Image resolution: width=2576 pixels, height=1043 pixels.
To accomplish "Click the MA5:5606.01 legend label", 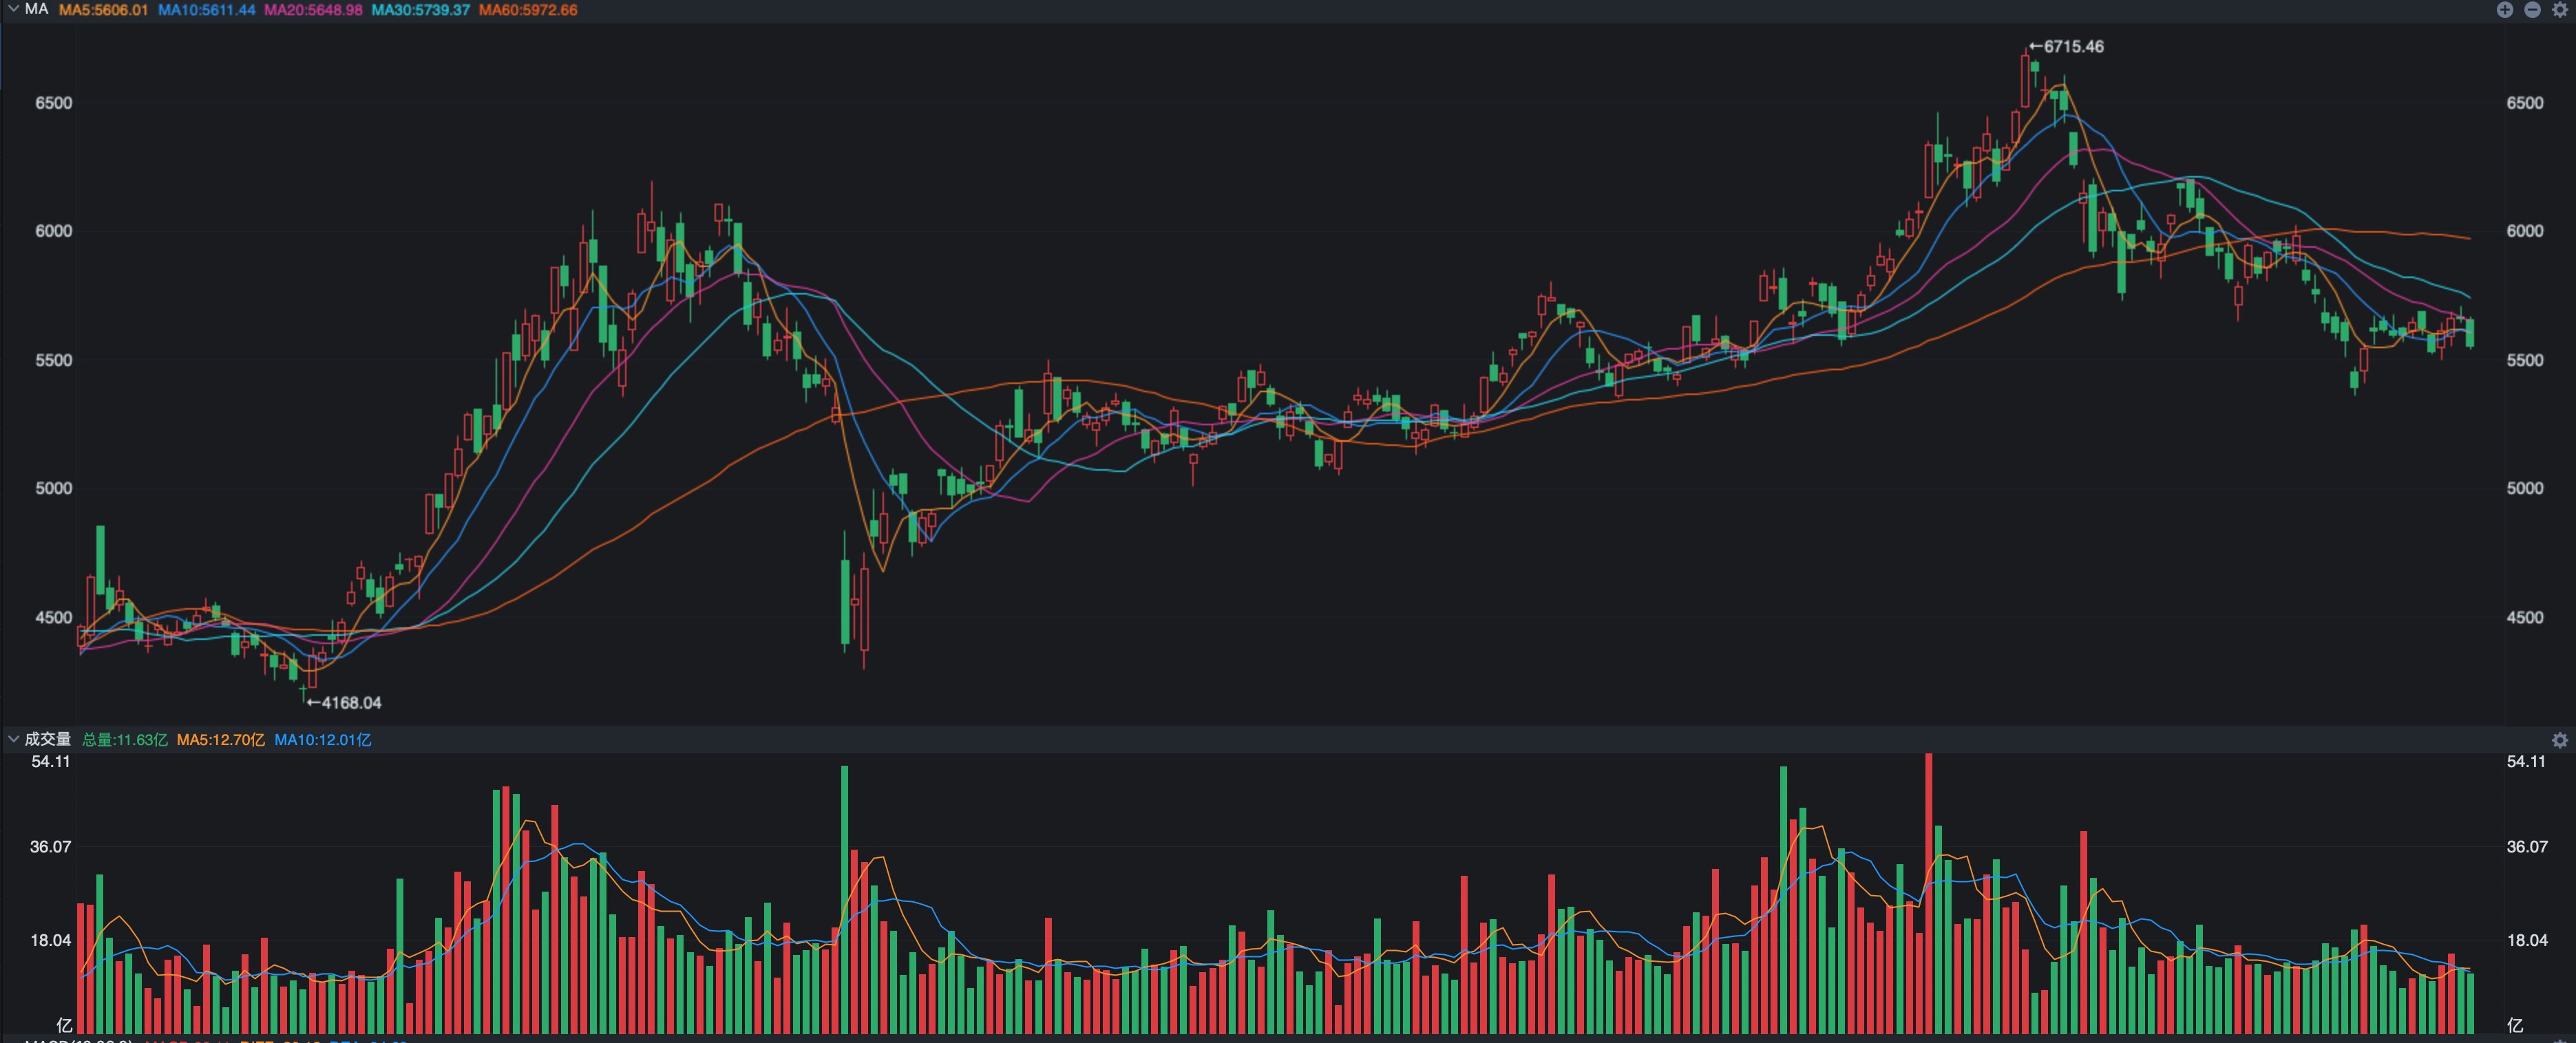I will coord(103,10).
